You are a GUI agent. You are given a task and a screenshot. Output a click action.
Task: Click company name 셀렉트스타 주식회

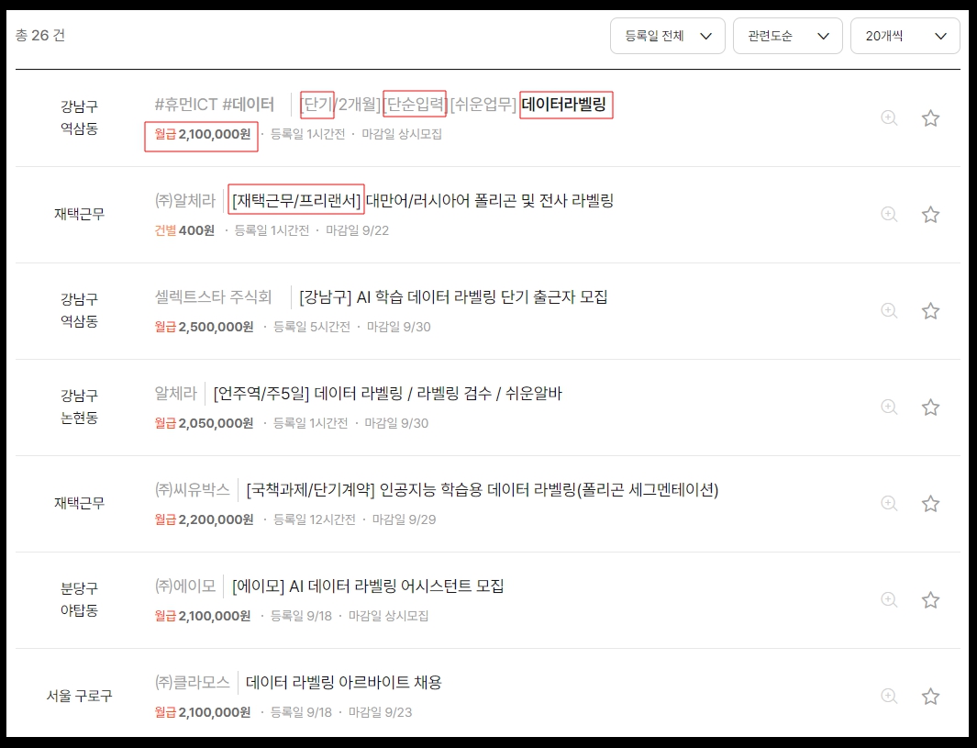tap(213, 296)
